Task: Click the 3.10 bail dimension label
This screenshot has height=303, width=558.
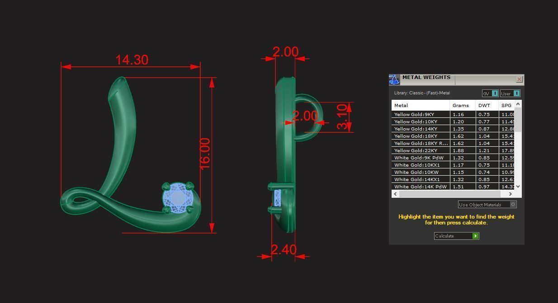Action: click(342, 117)
